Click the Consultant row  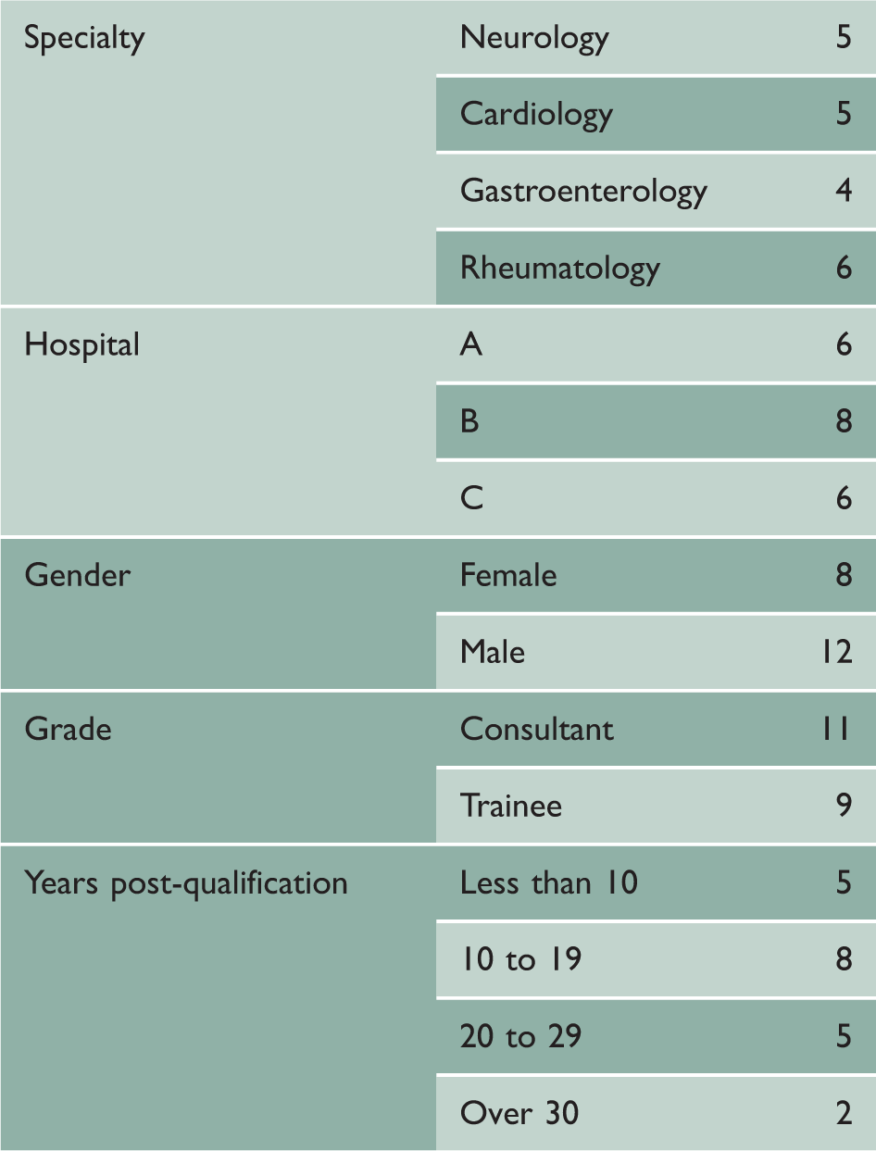(656, 729)
